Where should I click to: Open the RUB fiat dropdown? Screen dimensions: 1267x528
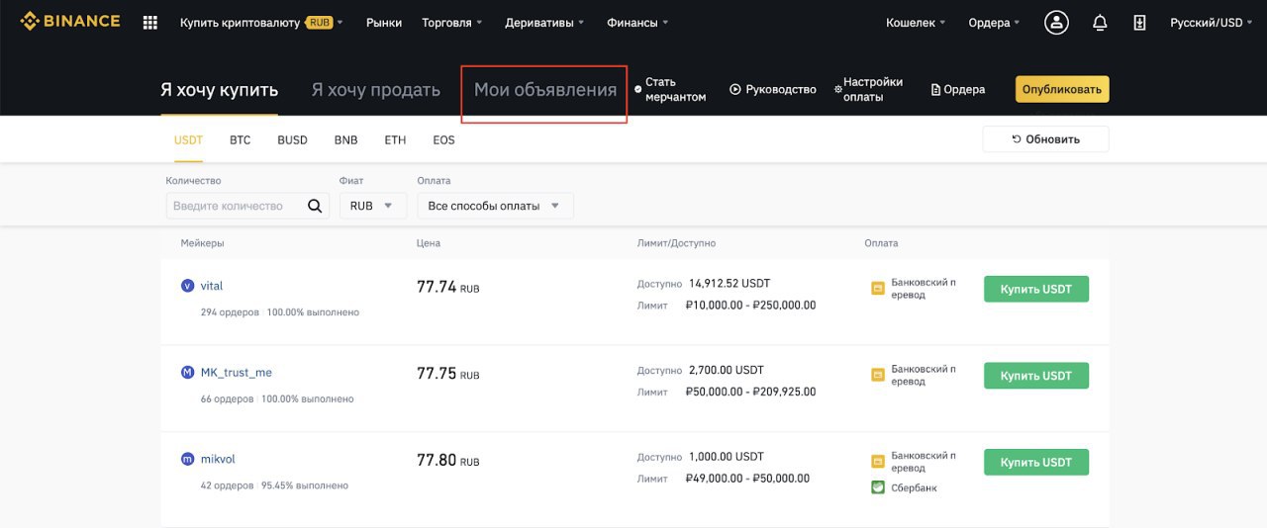[x=372, y=206]
